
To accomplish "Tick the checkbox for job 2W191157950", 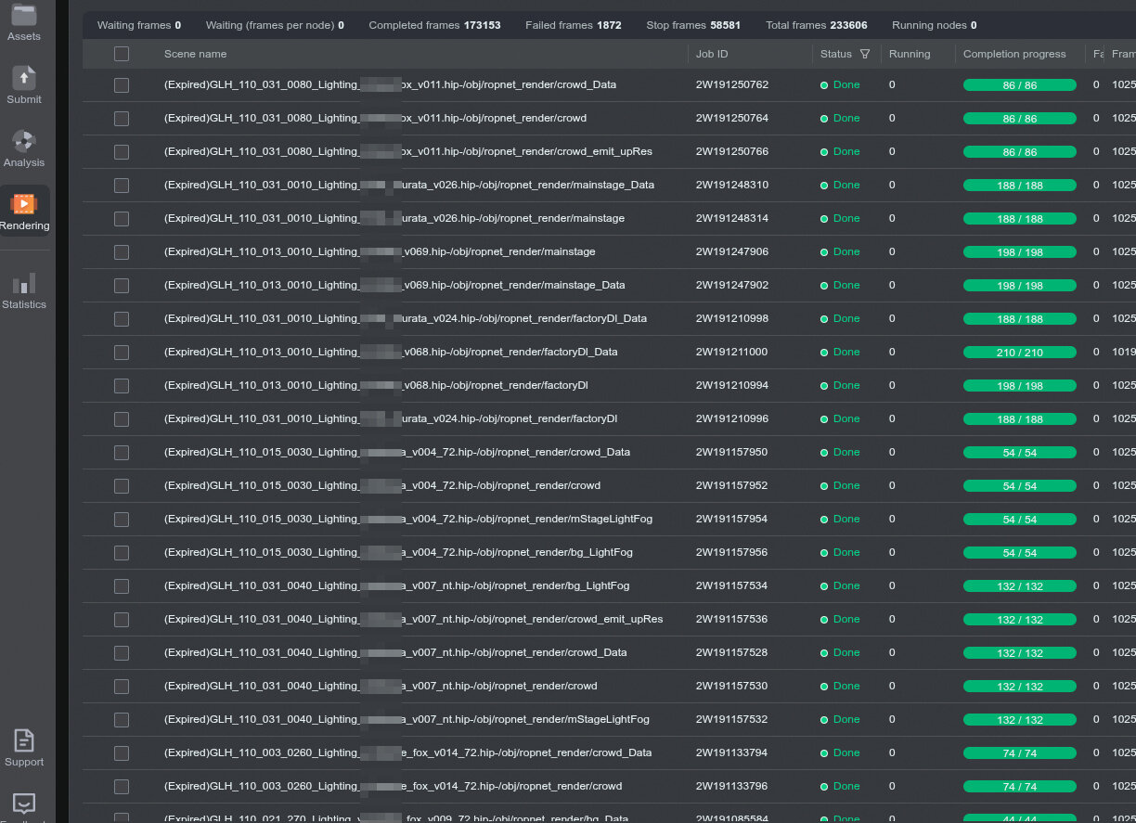I will (x=122, y=453).
